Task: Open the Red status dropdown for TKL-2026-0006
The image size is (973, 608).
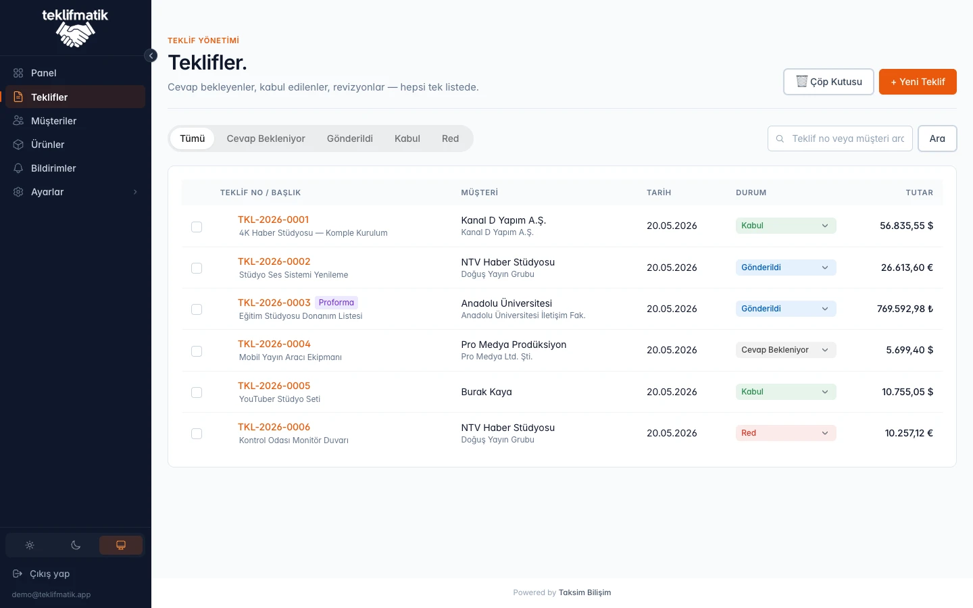Action: [x=786, y=433]
